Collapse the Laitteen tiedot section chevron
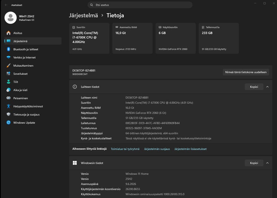 (x=267, y=87)
